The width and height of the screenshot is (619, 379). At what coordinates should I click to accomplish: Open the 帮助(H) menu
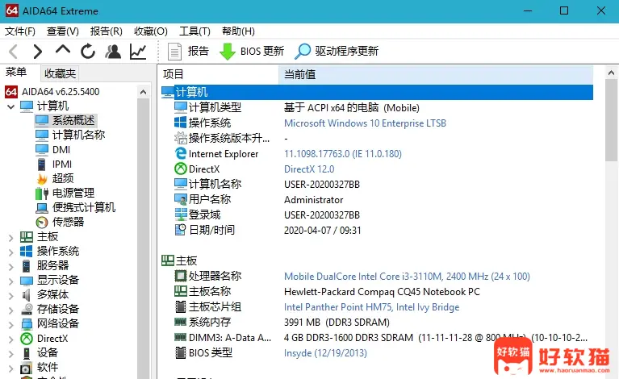click(238, 31)
